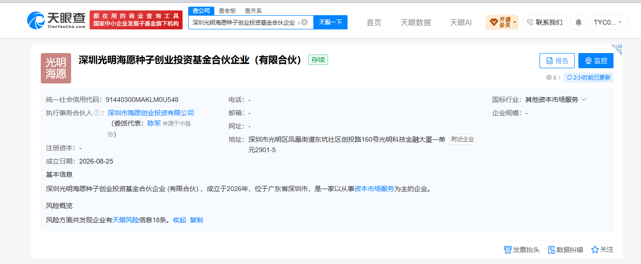641x264 pixels.
Task: Open the 天眼AI navigation item
Action: [x=461, y=22]
